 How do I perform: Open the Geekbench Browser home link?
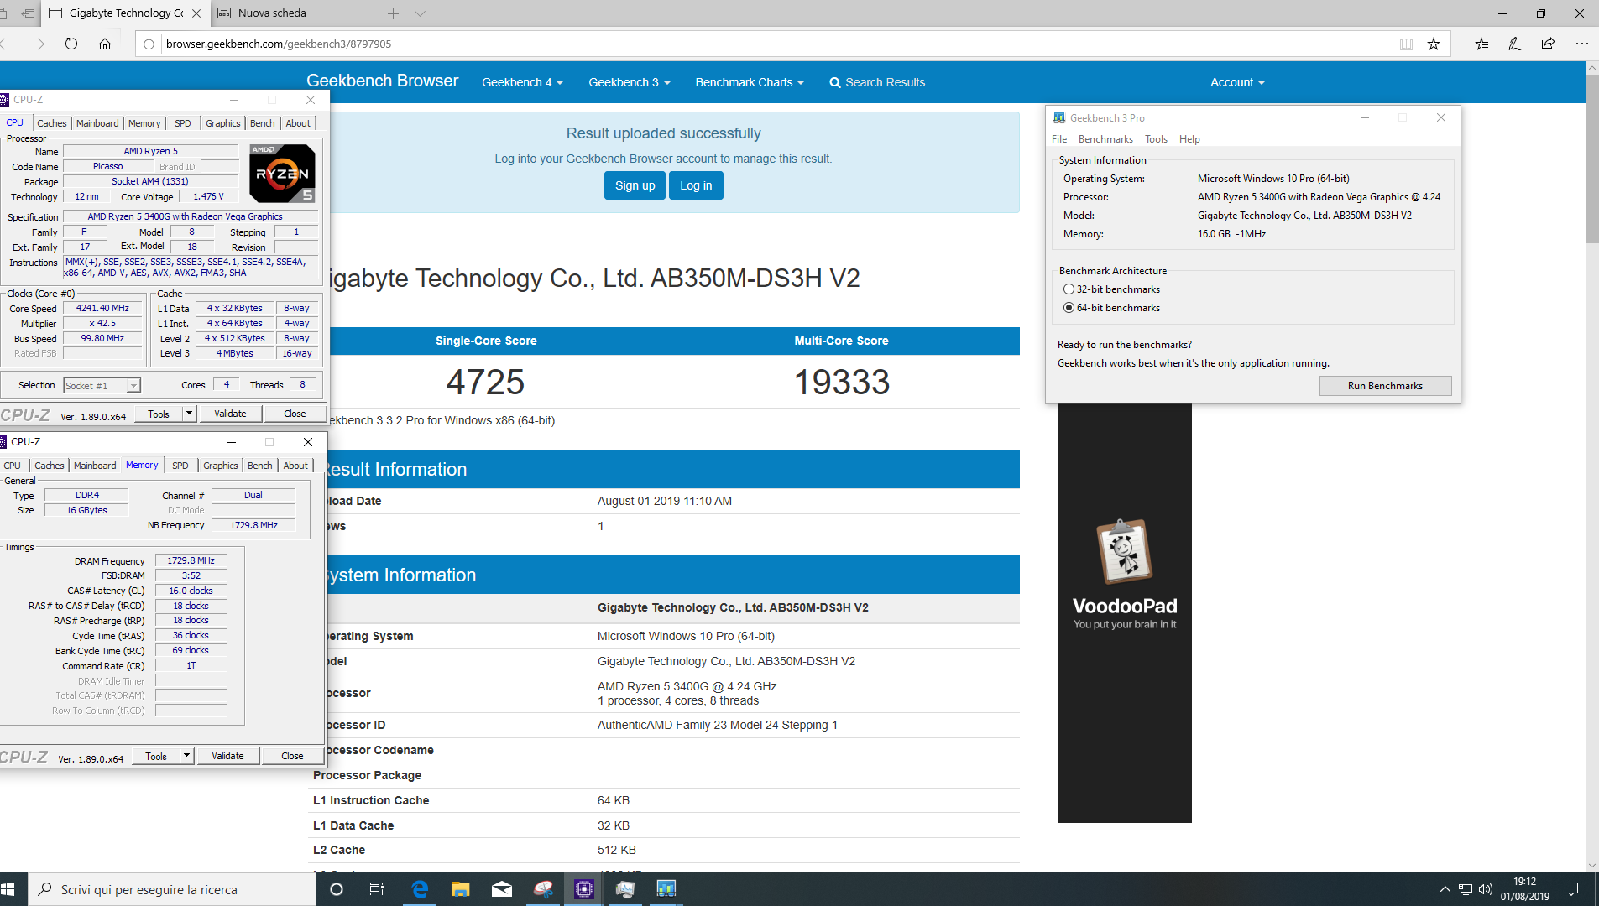(382, 81)
